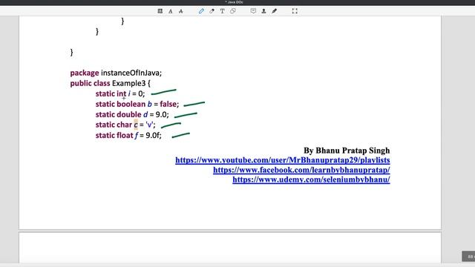475x267 pixels.
Task: Click the line 'public class Example3 {'
Action: (111, 83)
